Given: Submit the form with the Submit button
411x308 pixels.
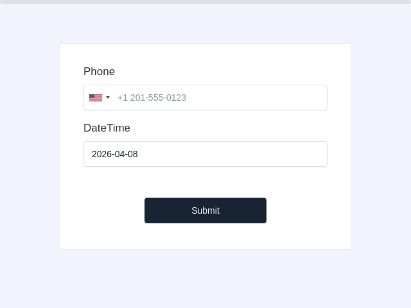Looking at the screenshot, I should [205, 210].
